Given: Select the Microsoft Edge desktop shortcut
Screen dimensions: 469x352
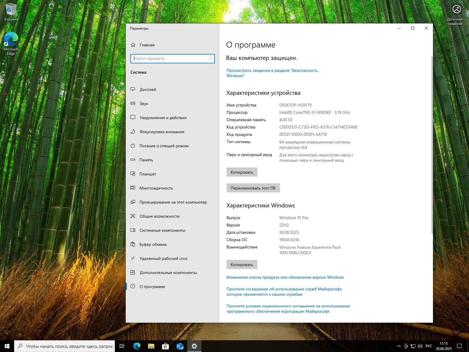Looking at the screenshot, I should point(11,43).
